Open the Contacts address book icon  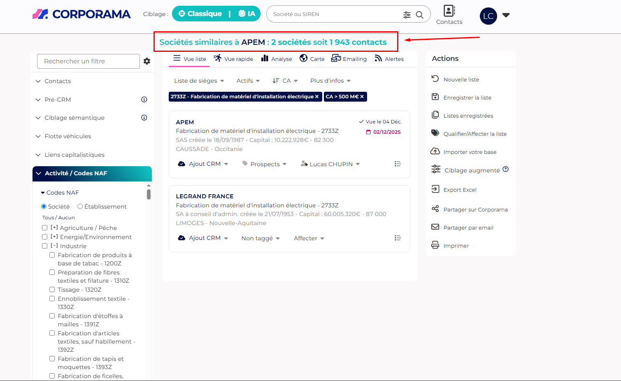pyautogui.click(x=449, y=11)
